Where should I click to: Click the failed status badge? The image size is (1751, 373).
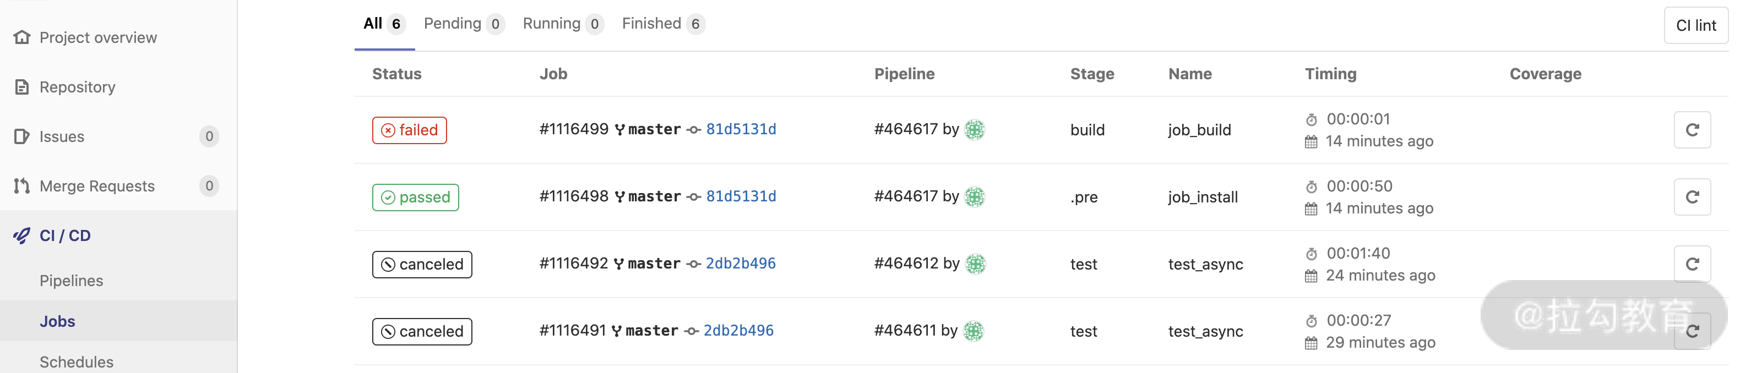409,130
